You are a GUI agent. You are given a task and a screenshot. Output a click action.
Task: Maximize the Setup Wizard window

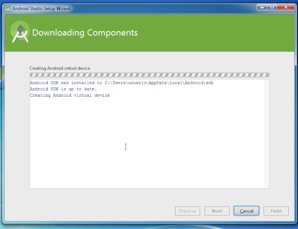[272, 7]
